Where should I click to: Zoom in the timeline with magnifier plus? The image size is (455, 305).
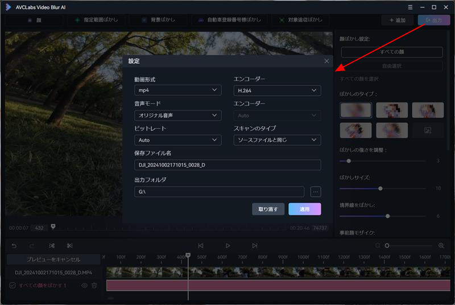pos(441,245)
